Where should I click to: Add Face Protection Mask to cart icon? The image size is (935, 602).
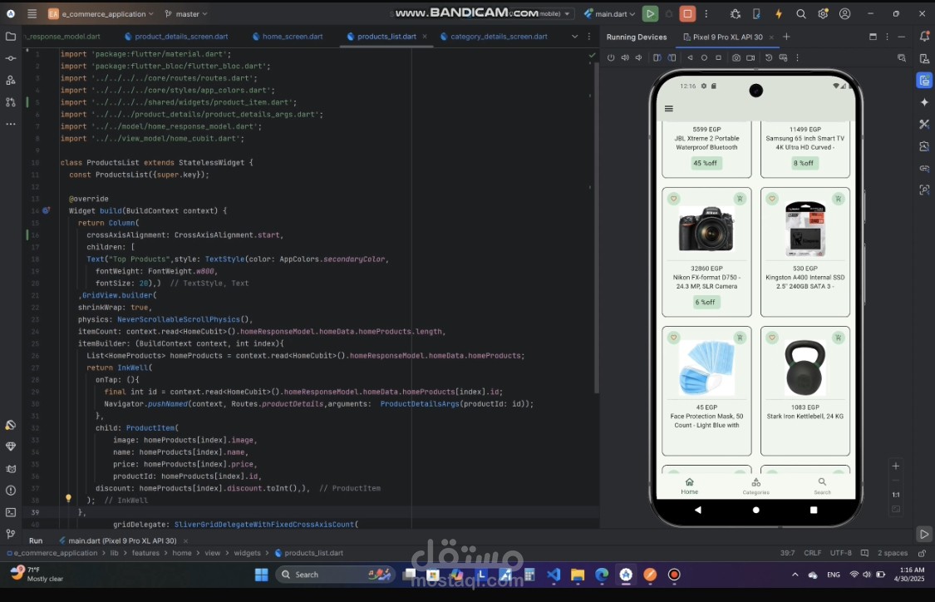740,338
